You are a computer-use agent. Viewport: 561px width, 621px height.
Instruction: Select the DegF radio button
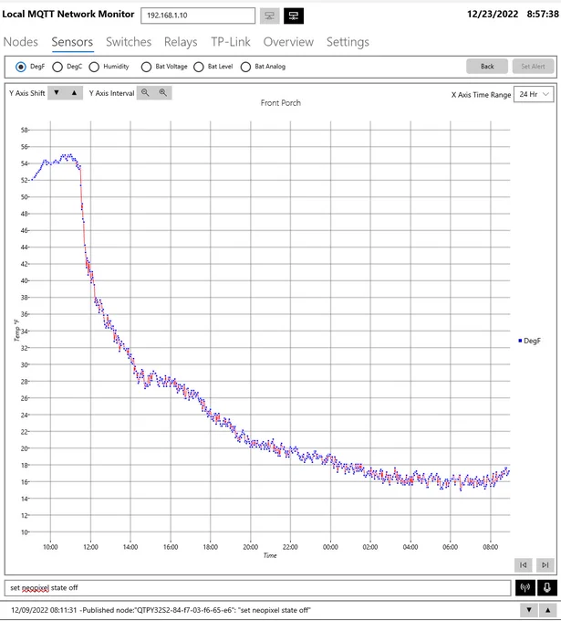21,67
